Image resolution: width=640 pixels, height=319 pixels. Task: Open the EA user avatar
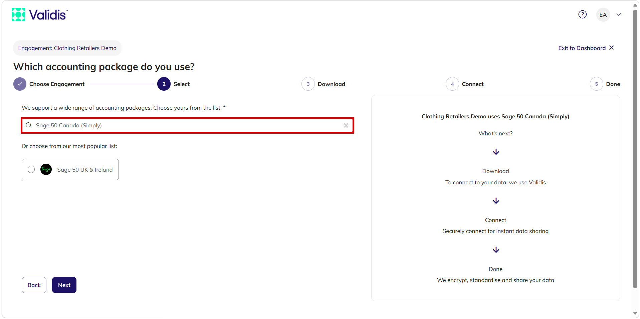603,15
